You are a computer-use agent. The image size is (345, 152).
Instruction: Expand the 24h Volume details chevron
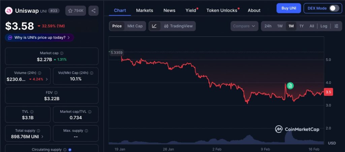click(47, 79)
